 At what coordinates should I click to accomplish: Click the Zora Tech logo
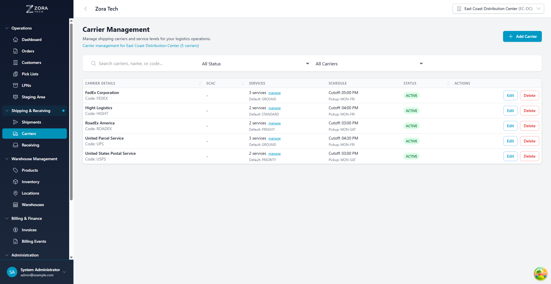click(37, 9)
